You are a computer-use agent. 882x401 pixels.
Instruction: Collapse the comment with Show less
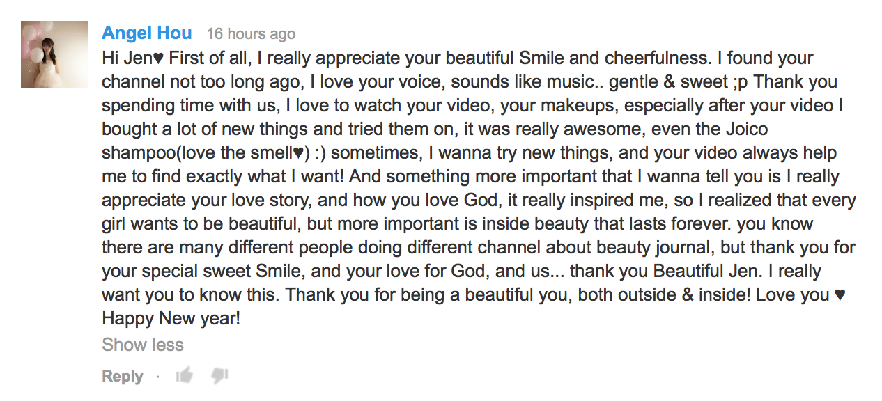(143, 345)
